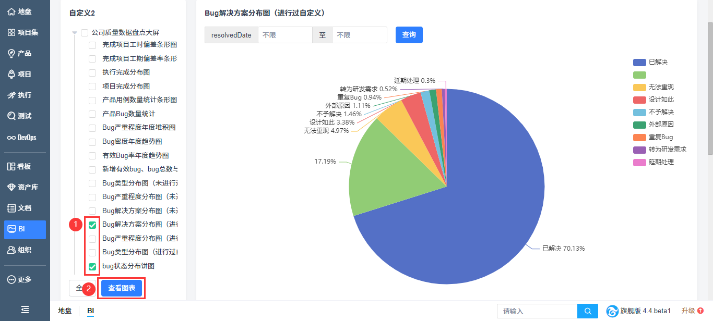713x321 pixels.
Task: Open the resolvedDate start date picker
Action: (x=285, y=35)
